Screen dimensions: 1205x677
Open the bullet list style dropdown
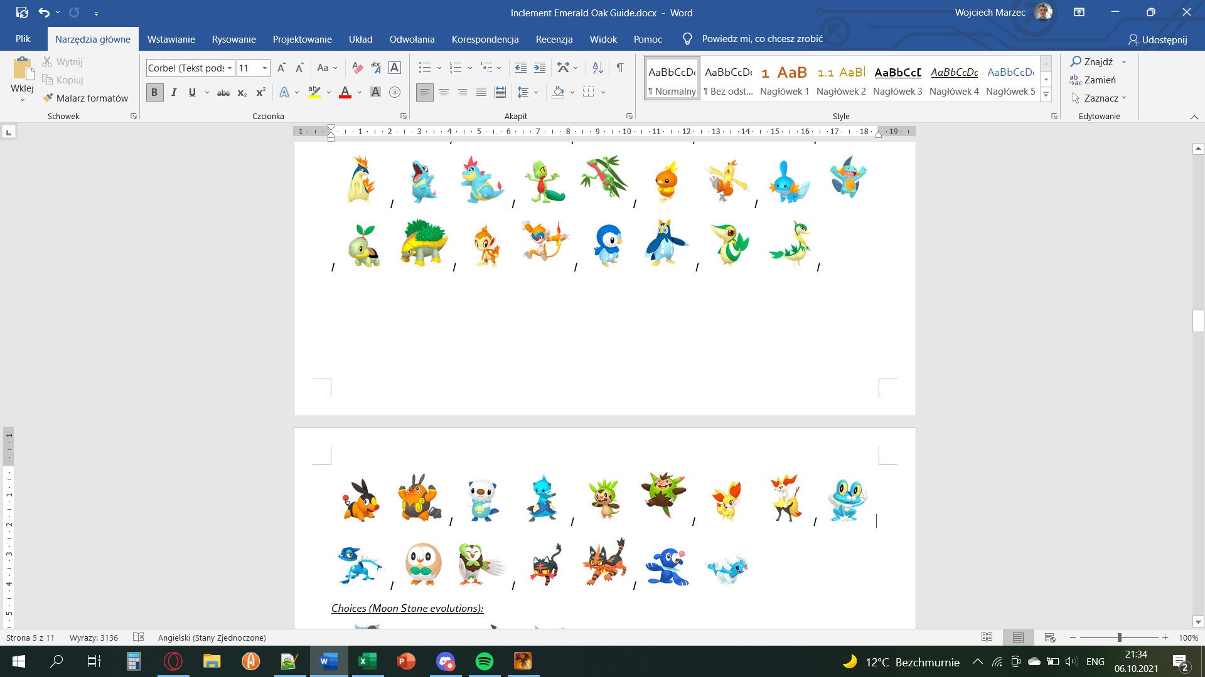(438, 67)
